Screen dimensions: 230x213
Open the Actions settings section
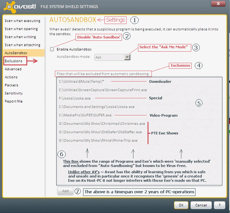[x=11, y=77]
